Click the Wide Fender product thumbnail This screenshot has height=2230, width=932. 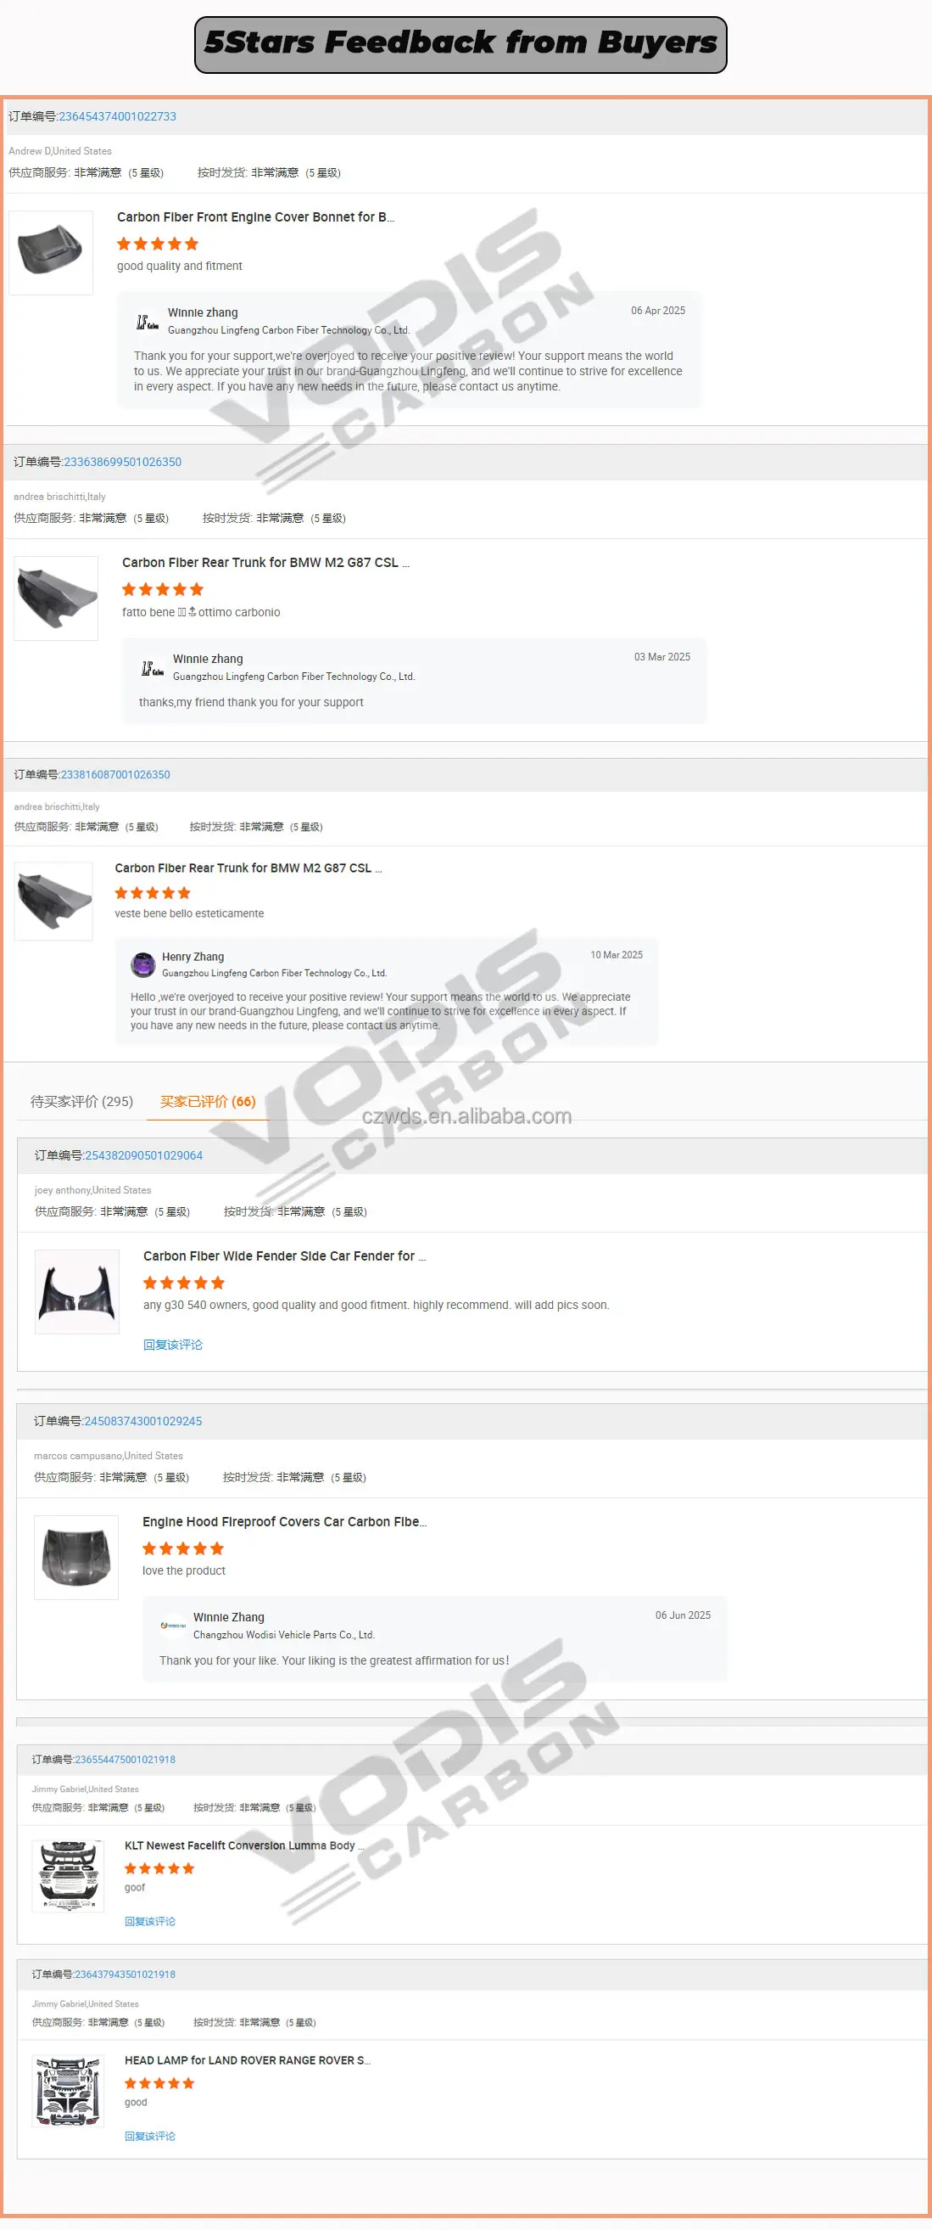[x=77, y=1292]
